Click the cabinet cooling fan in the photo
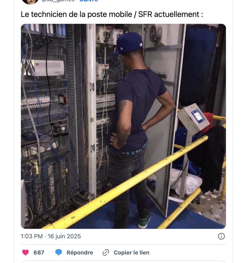245x263 pixels. (156, 34)
